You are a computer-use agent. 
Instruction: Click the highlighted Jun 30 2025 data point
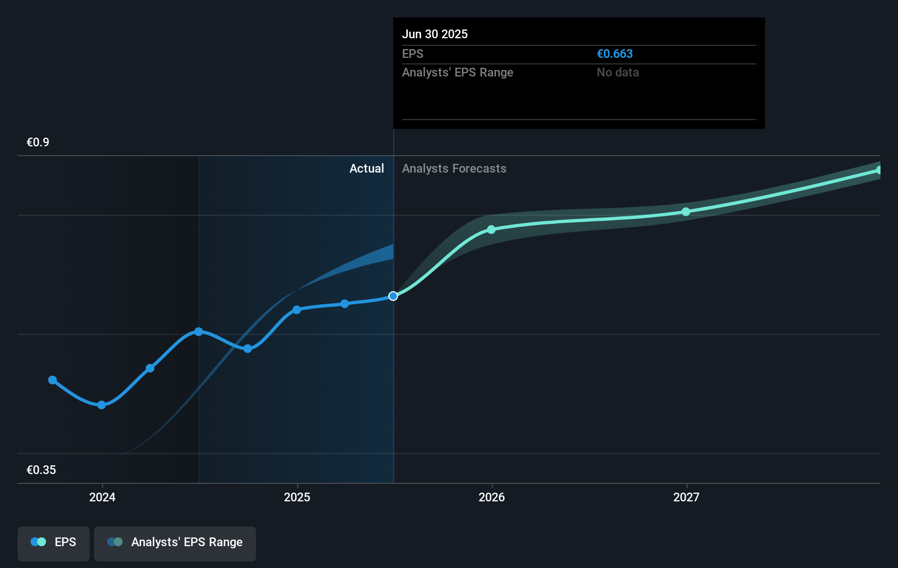(x=393, y=296)
